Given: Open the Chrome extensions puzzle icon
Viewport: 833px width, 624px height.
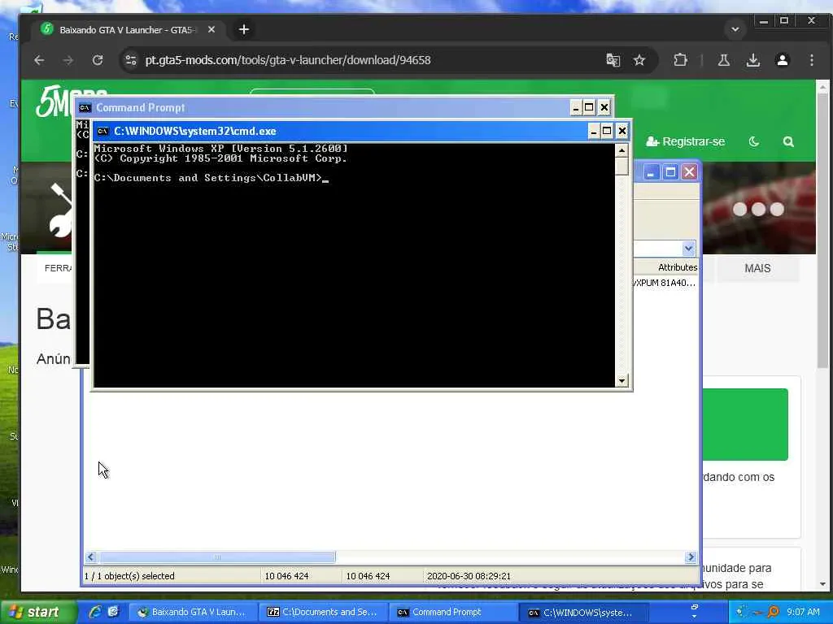Looking at the screenshot, I should pyautogui.click(x=681, y=60).
